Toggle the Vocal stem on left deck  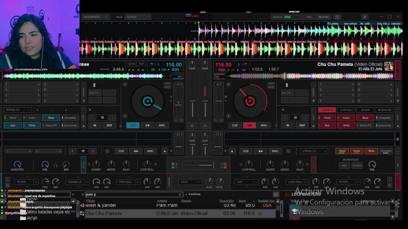tap(13, 118)
